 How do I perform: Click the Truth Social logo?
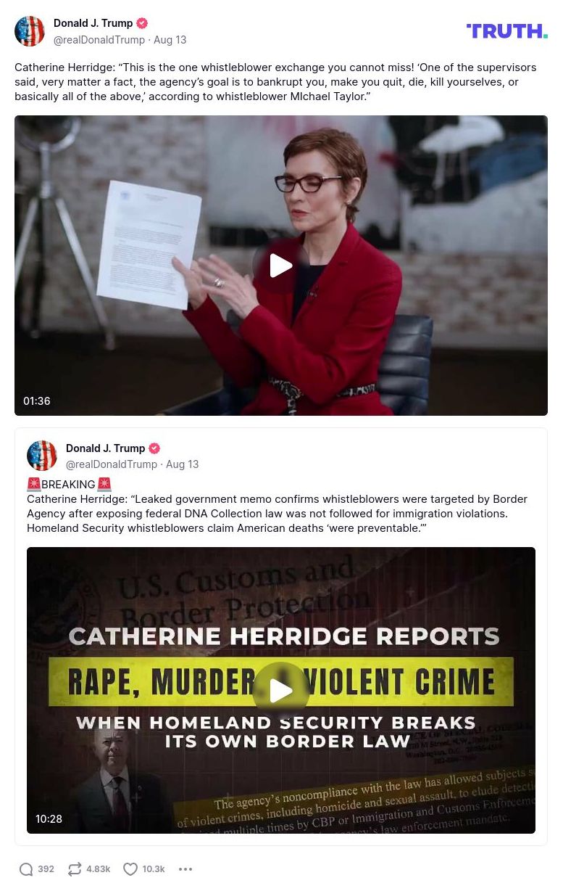pos(506,31)
